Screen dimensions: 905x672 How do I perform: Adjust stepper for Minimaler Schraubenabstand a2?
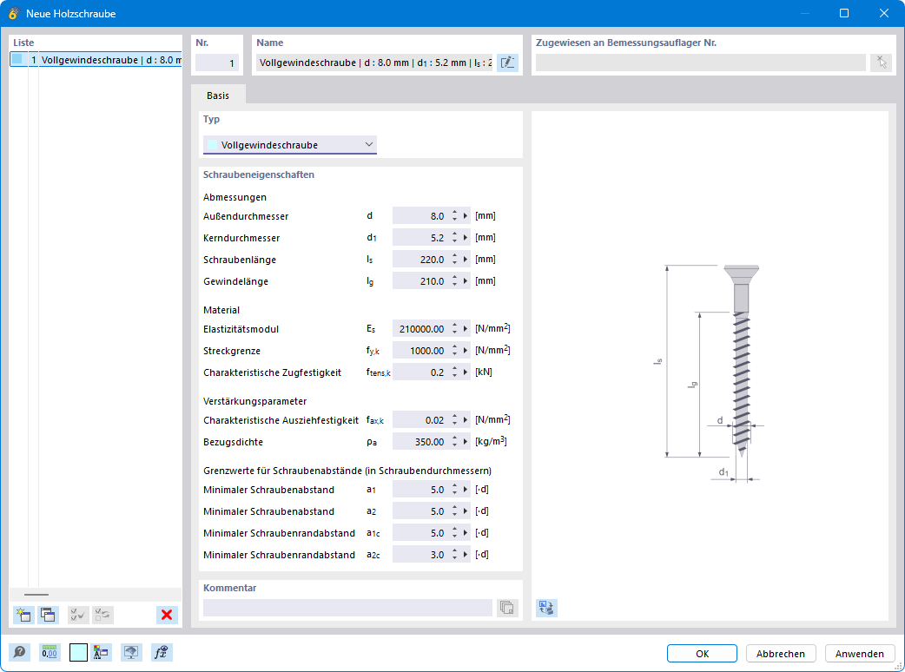(455, 511)
